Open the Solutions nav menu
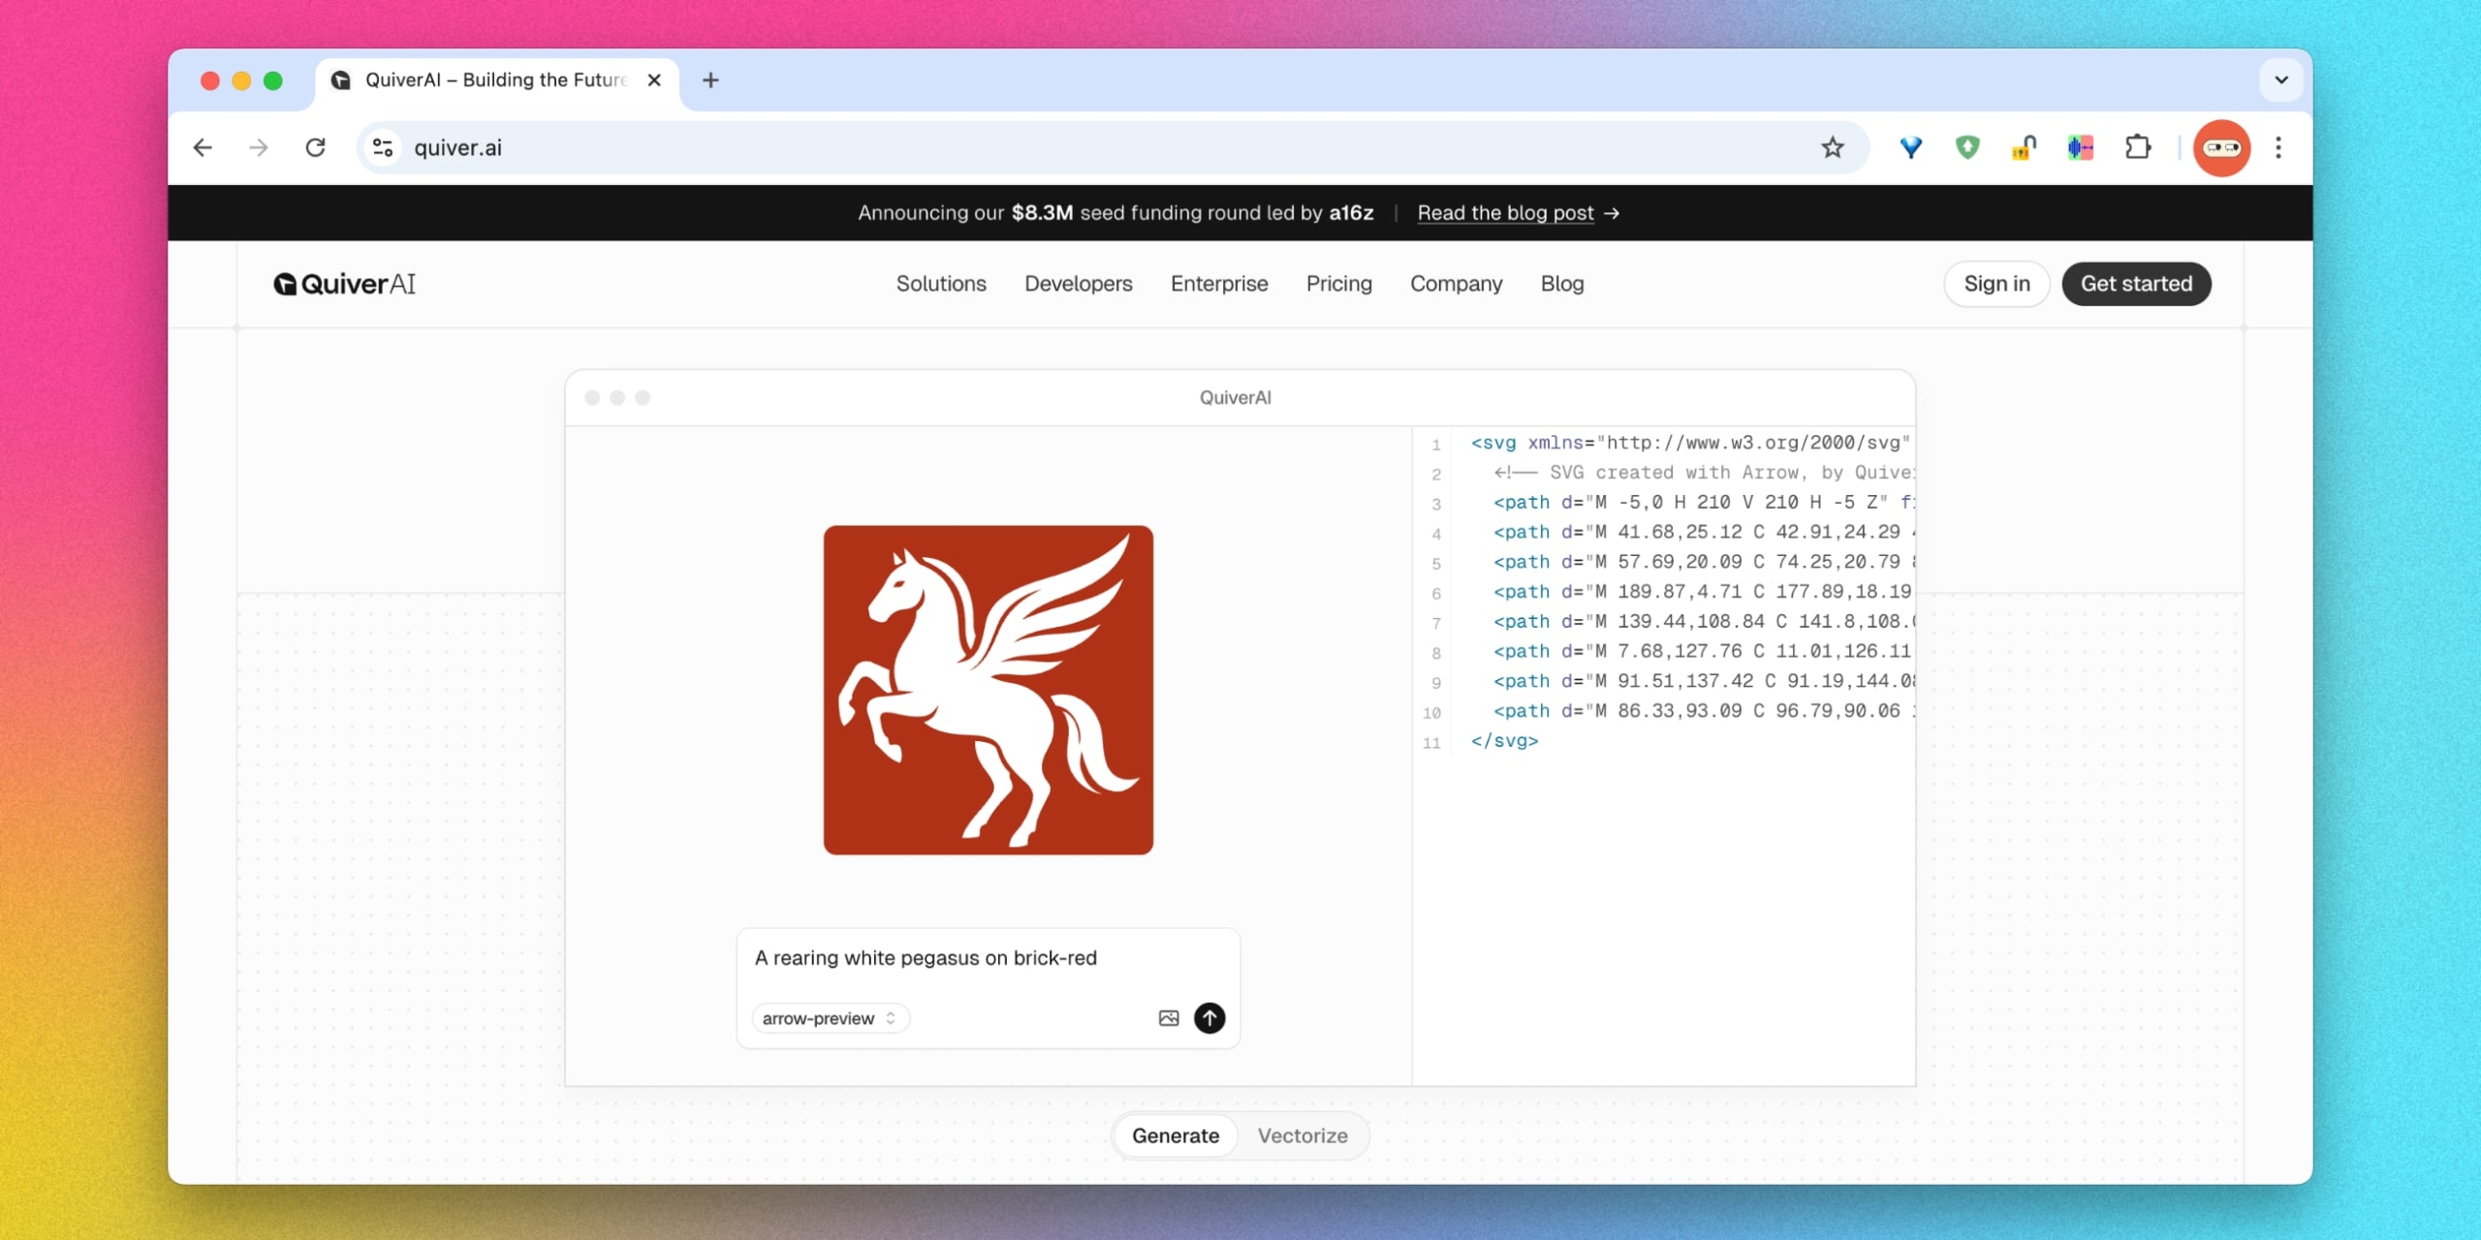Image resolution: width=2481 pixels, height=1240 pixels. pyautogui.click(x=940, y=284)
